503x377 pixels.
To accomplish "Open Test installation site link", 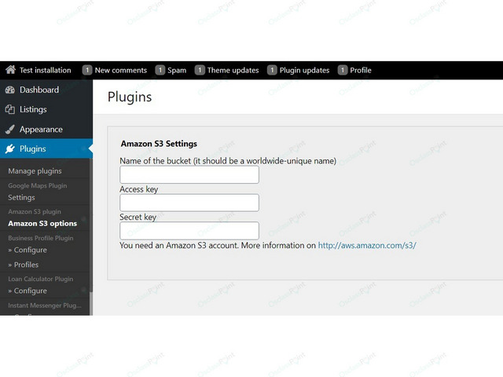I will pos(46,70).
